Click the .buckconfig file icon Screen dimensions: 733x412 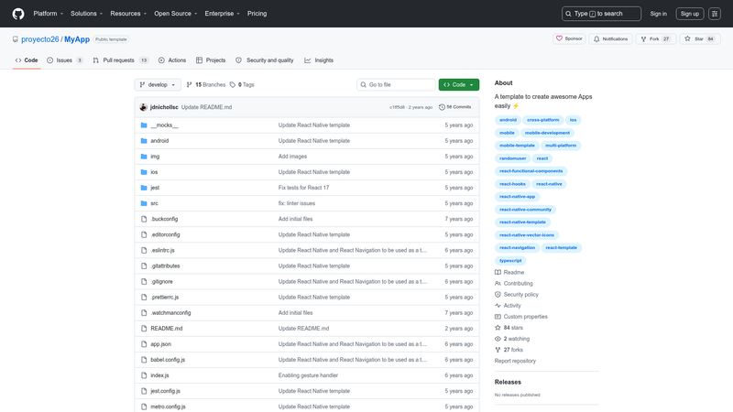[144, 219]
